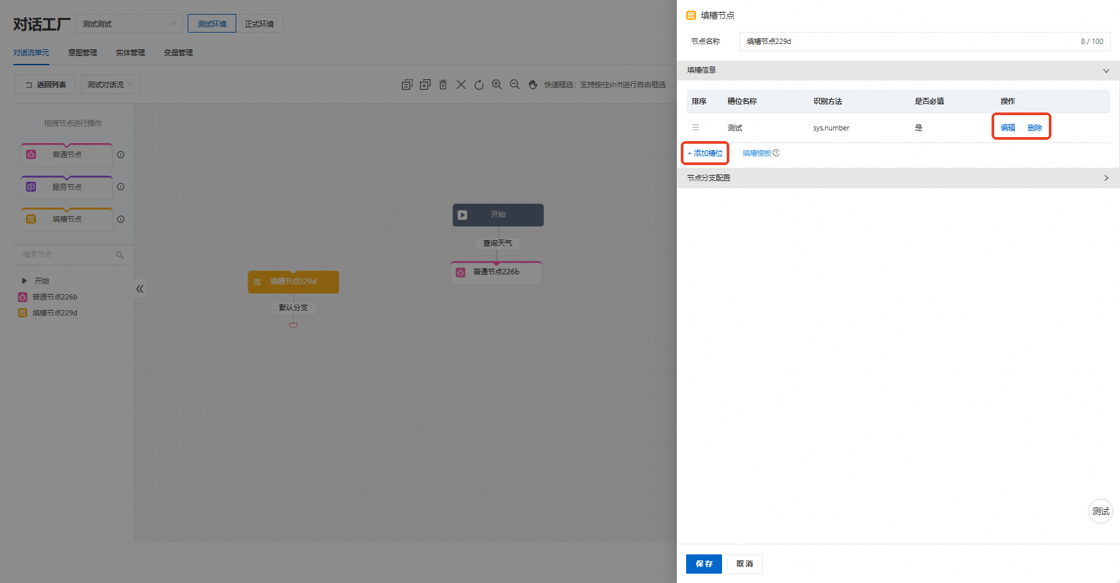The width and height of the screenshot is (1120, 583).
Task: Click the 查询天气 branch label
Action: [x=498, y=243]
